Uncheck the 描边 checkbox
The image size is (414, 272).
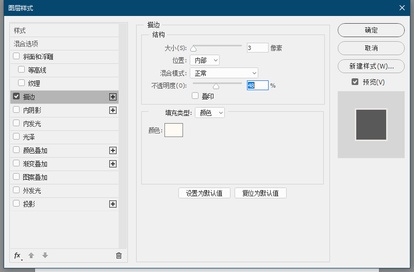point(16,96)
